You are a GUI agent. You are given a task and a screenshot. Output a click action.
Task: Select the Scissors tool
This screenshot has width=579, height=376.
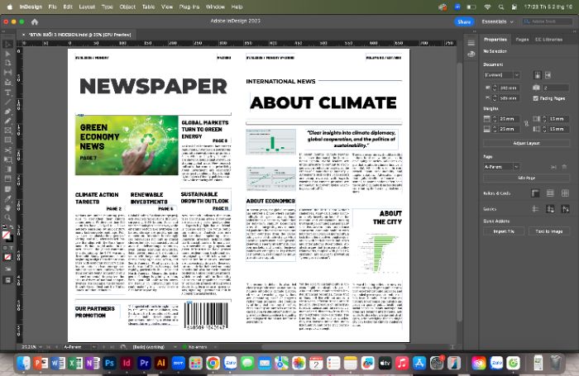pos(7,150)
